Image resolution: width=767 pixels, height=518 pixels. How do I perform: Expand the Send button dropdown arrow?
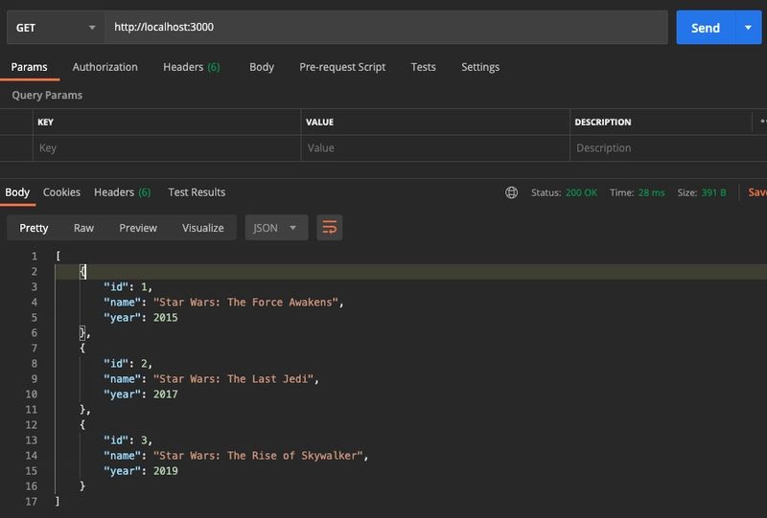(748, 28)
